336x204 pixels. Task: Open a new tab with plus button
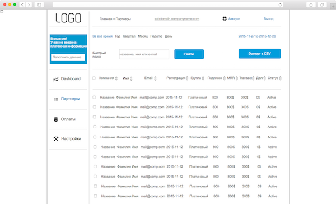[x=333, y=6]
